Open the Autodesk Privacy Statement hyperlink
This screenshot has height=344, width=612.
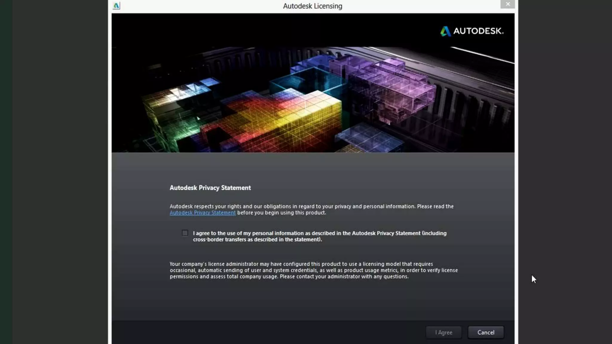pos(203,213)
